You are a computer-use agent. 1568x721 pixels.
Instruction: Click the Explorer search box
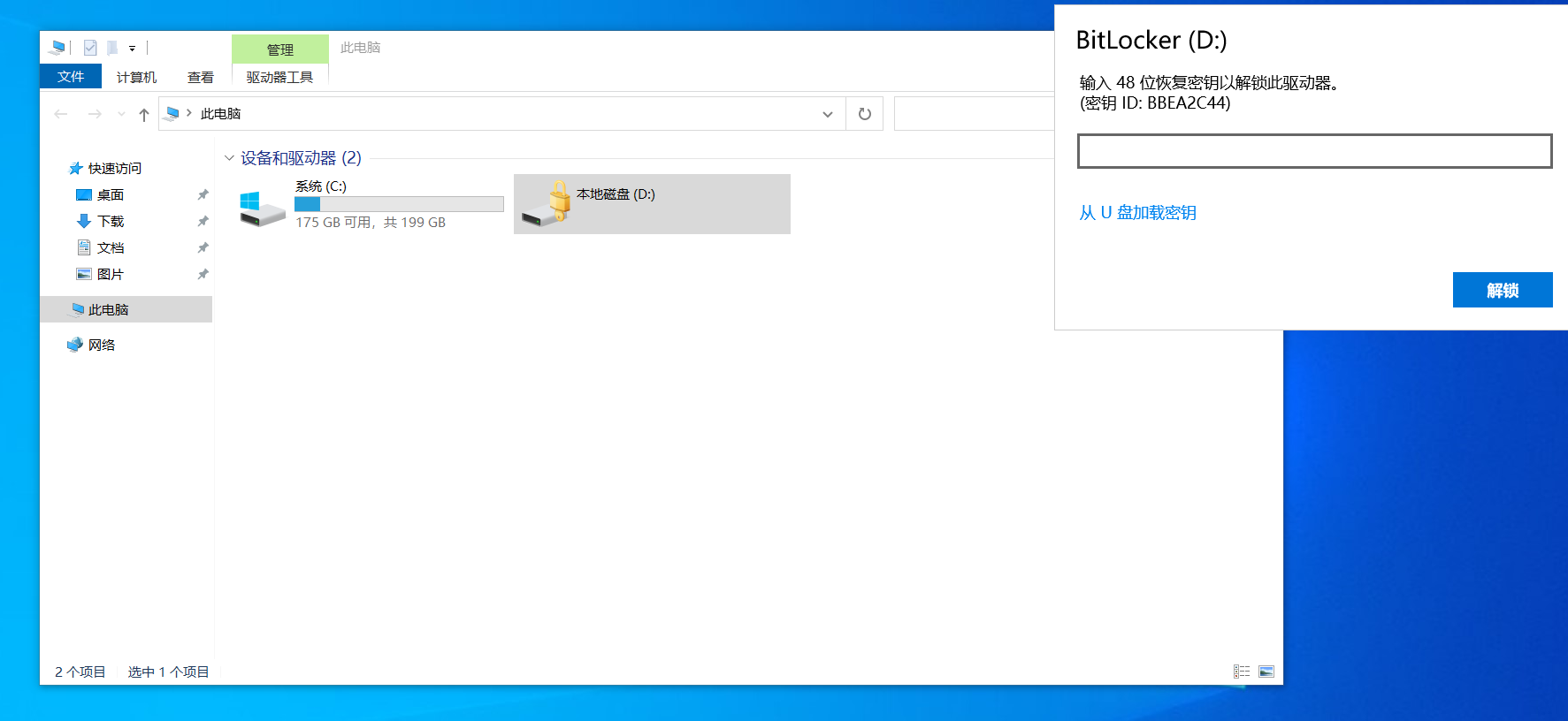[x=974, y=114]
